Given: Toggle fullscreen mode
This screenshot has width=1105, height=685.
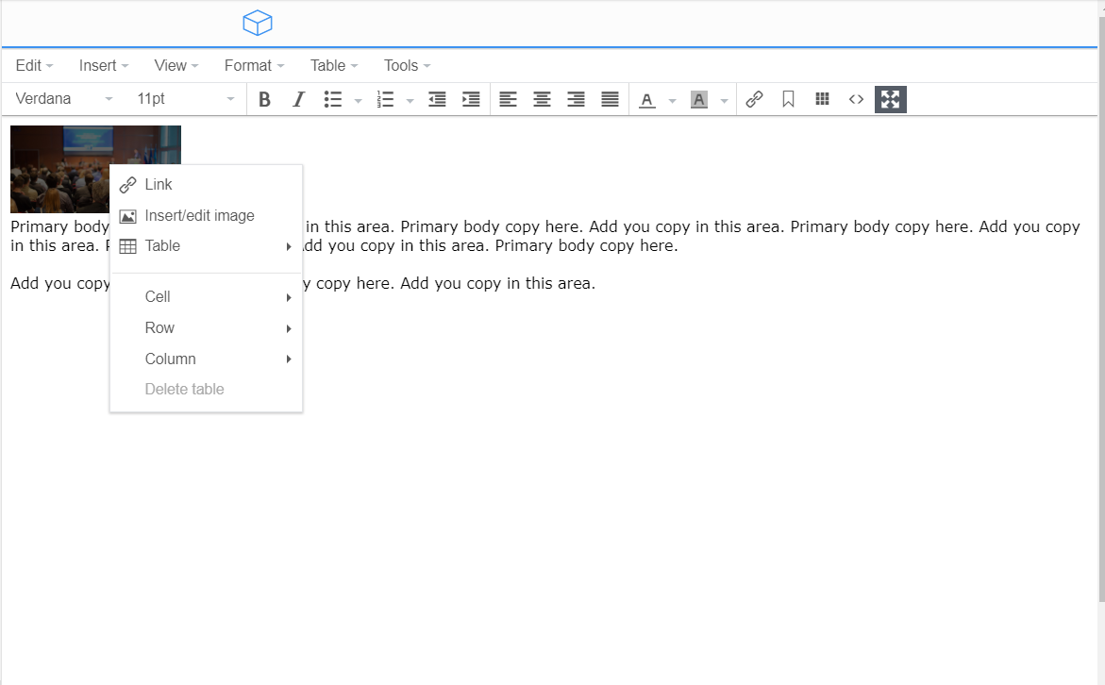Looking at the screenshot, I should click(x=890, y=99).
